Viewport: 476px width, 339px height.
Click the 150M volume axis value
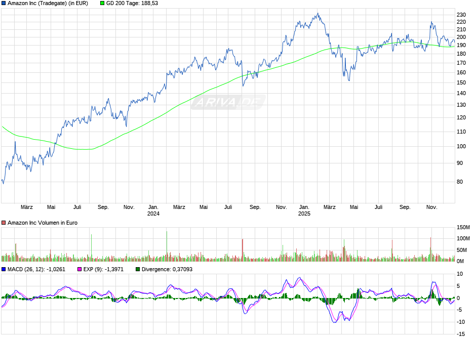coord(463,227)
